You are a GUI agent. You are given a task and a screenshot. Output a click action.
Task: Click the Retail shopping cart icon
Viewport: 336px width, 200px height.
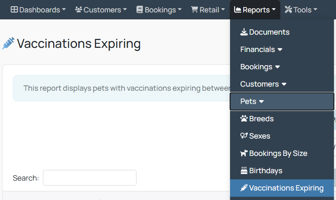point(194,9)
